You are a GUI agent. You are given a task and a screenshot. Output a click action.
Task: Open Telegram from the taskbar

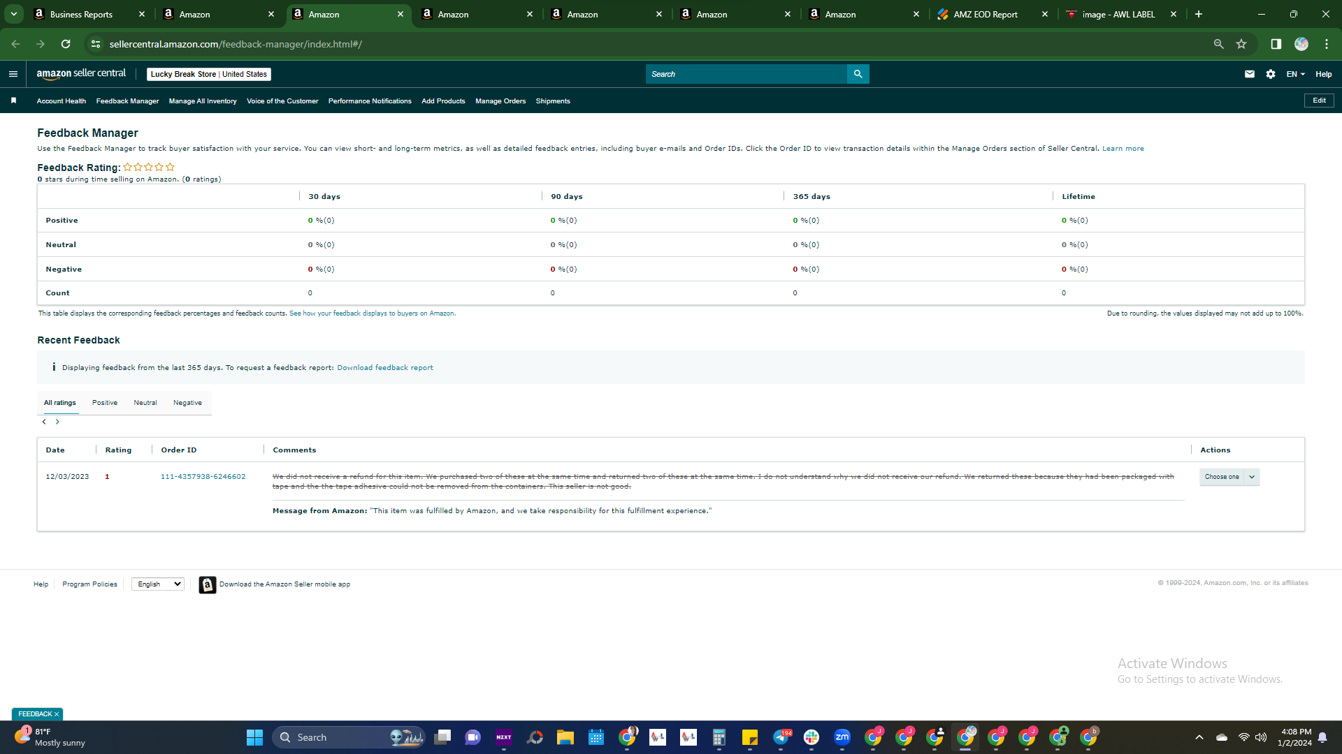click(x=781, y=737)
